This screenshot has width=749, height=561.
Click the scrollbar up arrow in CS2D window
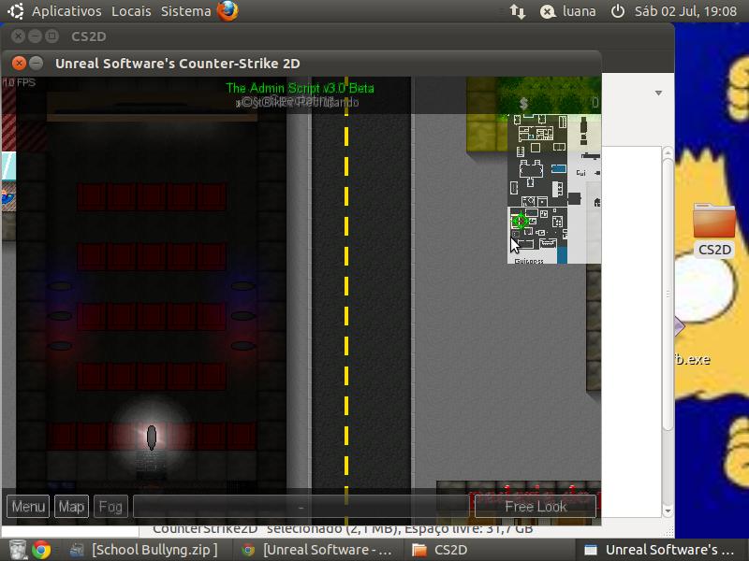coord(668,152)
